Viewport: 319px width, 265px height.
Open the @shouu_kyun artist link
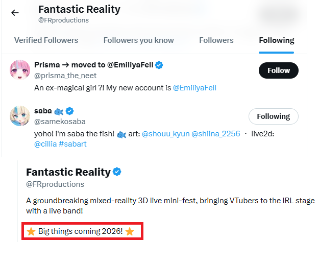(x=165, y=134)
